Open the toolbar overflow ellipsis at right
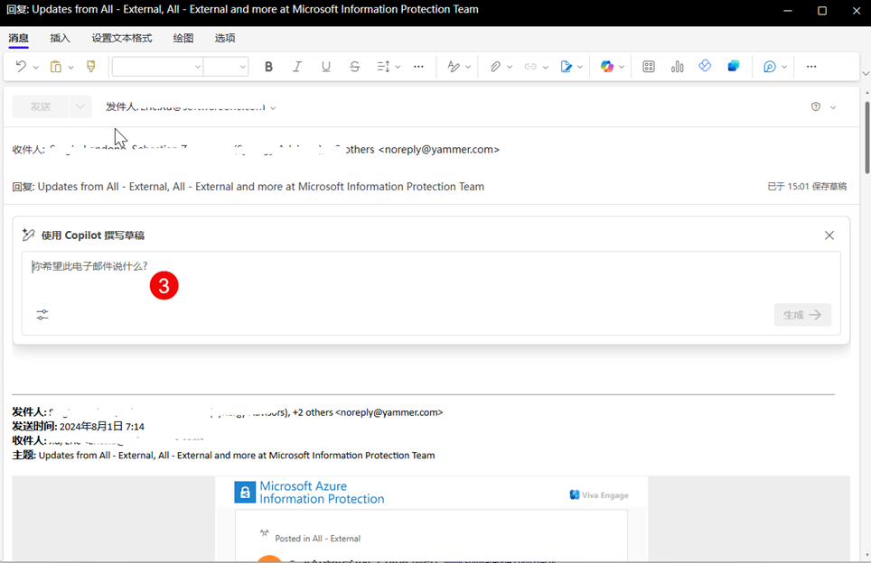This screenshot has width=871, height=563. (811, 67)
